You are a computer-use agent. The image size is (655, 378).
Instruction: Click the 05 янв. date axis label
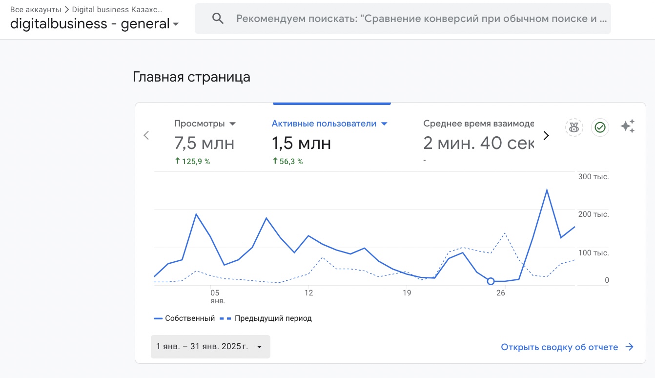pyautogui.click(x=217, y=296)
